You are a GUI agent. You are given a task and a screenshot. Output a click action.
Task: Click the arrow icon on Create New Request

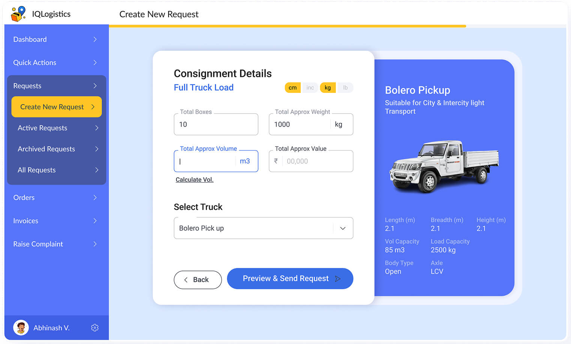pos(94,107)
